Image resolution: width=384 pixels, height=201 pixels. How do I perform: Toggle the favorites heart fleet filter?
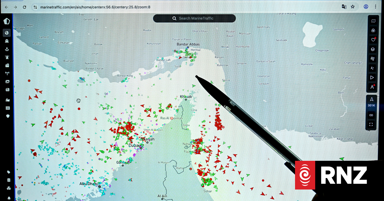(x=373, y=40)
